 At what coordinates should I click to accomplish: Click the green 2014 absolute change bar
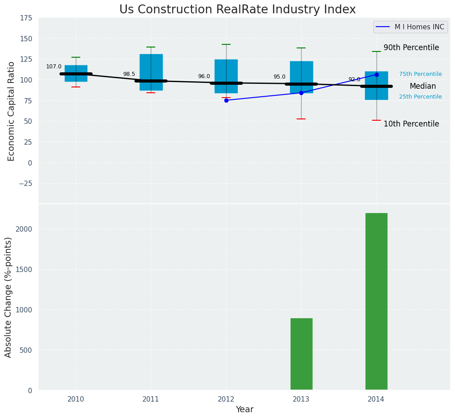point(377,301)
